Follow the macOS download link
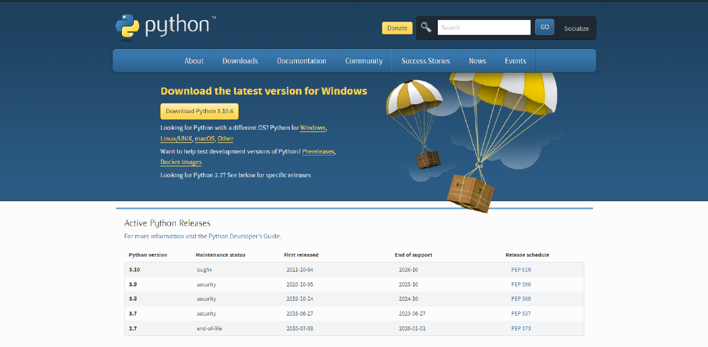Screen dimensions: 708x347 [x=205, y=139]
